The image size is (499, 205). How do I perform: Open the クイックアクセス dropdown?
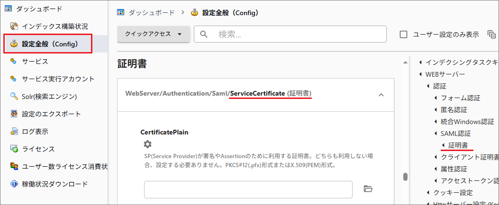point(154,34)
